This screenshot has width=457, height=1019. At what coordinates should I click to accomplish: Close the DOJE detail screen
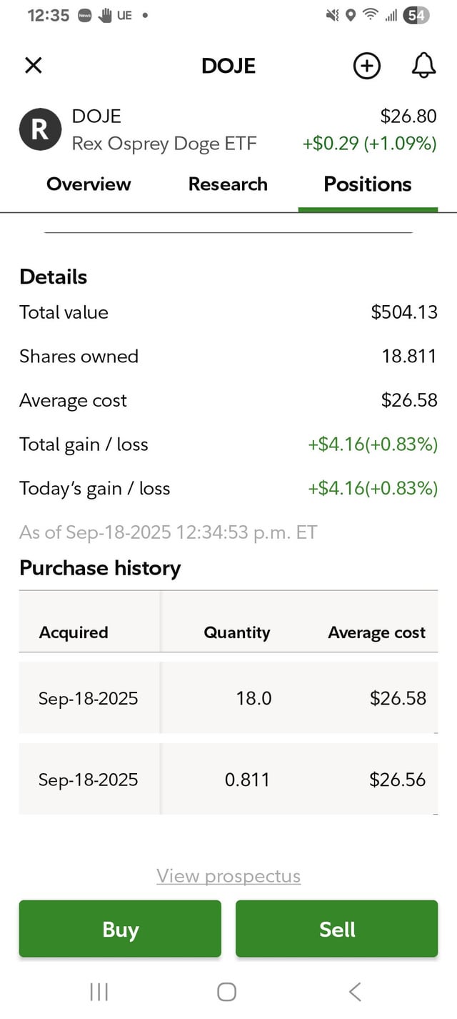point(34,66)
